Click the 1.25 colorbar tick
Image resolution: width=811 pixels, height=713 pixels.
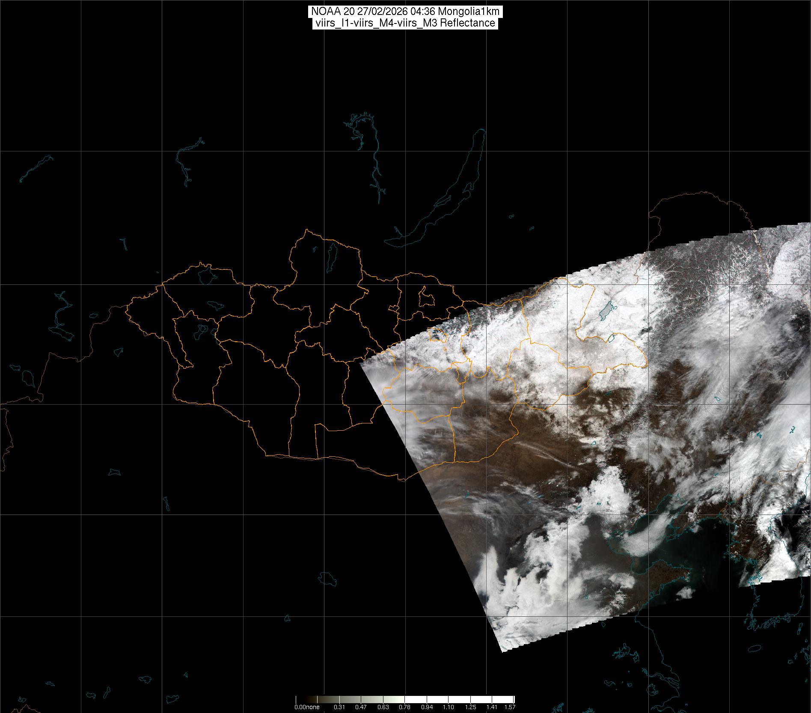point(470,707)
